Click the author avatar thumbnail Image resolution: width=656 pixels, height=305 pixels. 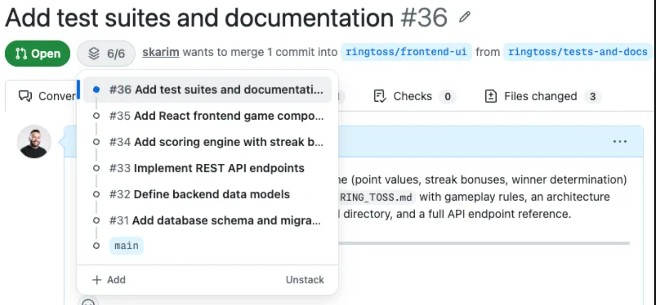point(34,142)
